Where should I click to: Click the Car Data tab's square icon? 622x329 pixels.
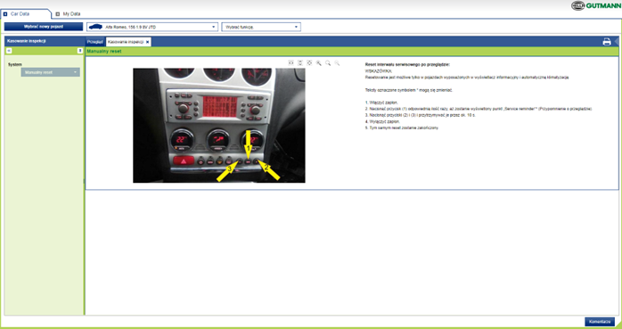[5, 14]
